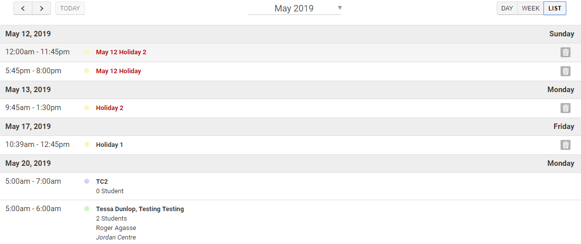Select the List view

(x=555, y=8)
